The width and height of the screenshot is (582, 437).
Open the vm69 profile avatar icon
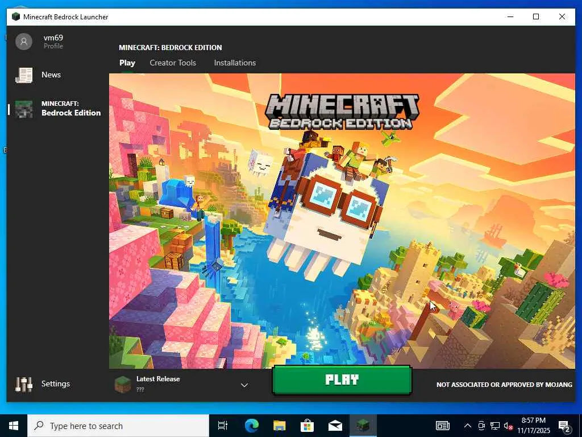click(x=24, y=41)
